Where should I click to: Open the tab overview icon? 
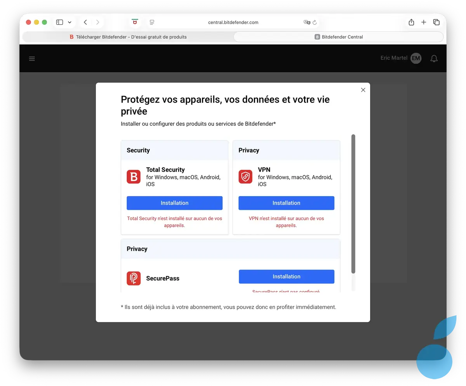pyautogui.click(x=436, y=22)
